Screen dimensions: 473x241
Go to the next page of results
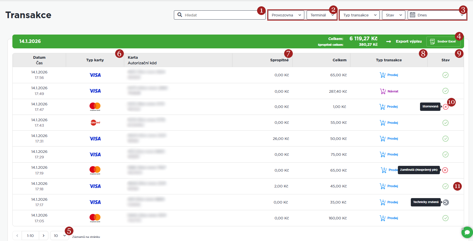pos(43,236)
